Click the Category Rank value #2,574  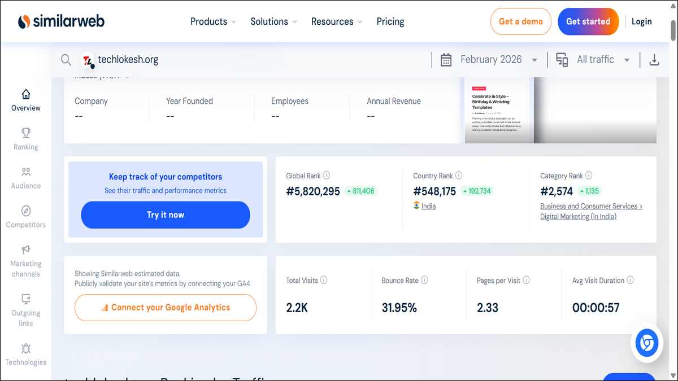coord(557,191)
